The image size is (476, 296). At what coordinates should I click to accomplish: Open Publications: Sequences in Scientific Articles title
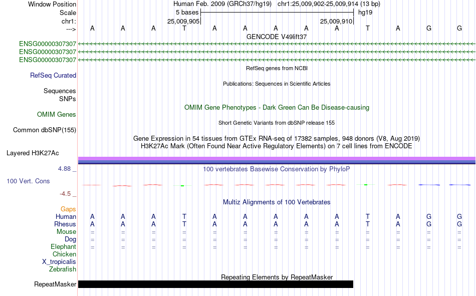(277, 84)
